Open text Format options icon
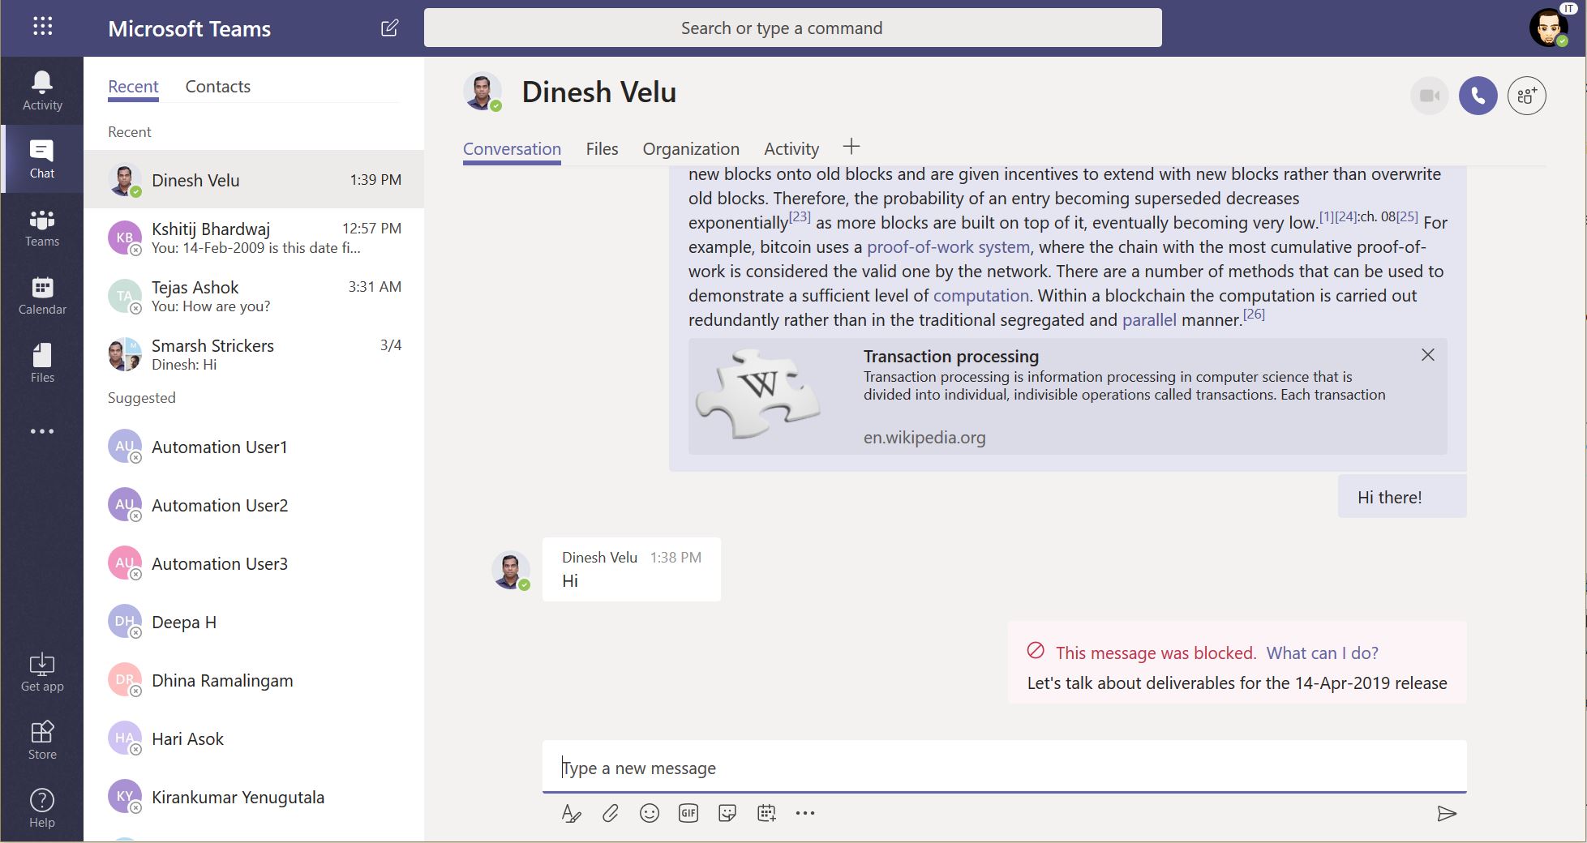 pos(571,813)
